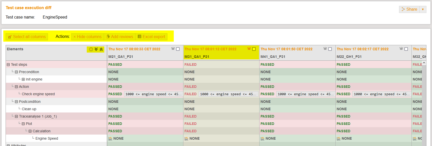This screenshot has width=432, height=146.
Task: Click the Add reviews action
Action: click(x=120, y=37)
